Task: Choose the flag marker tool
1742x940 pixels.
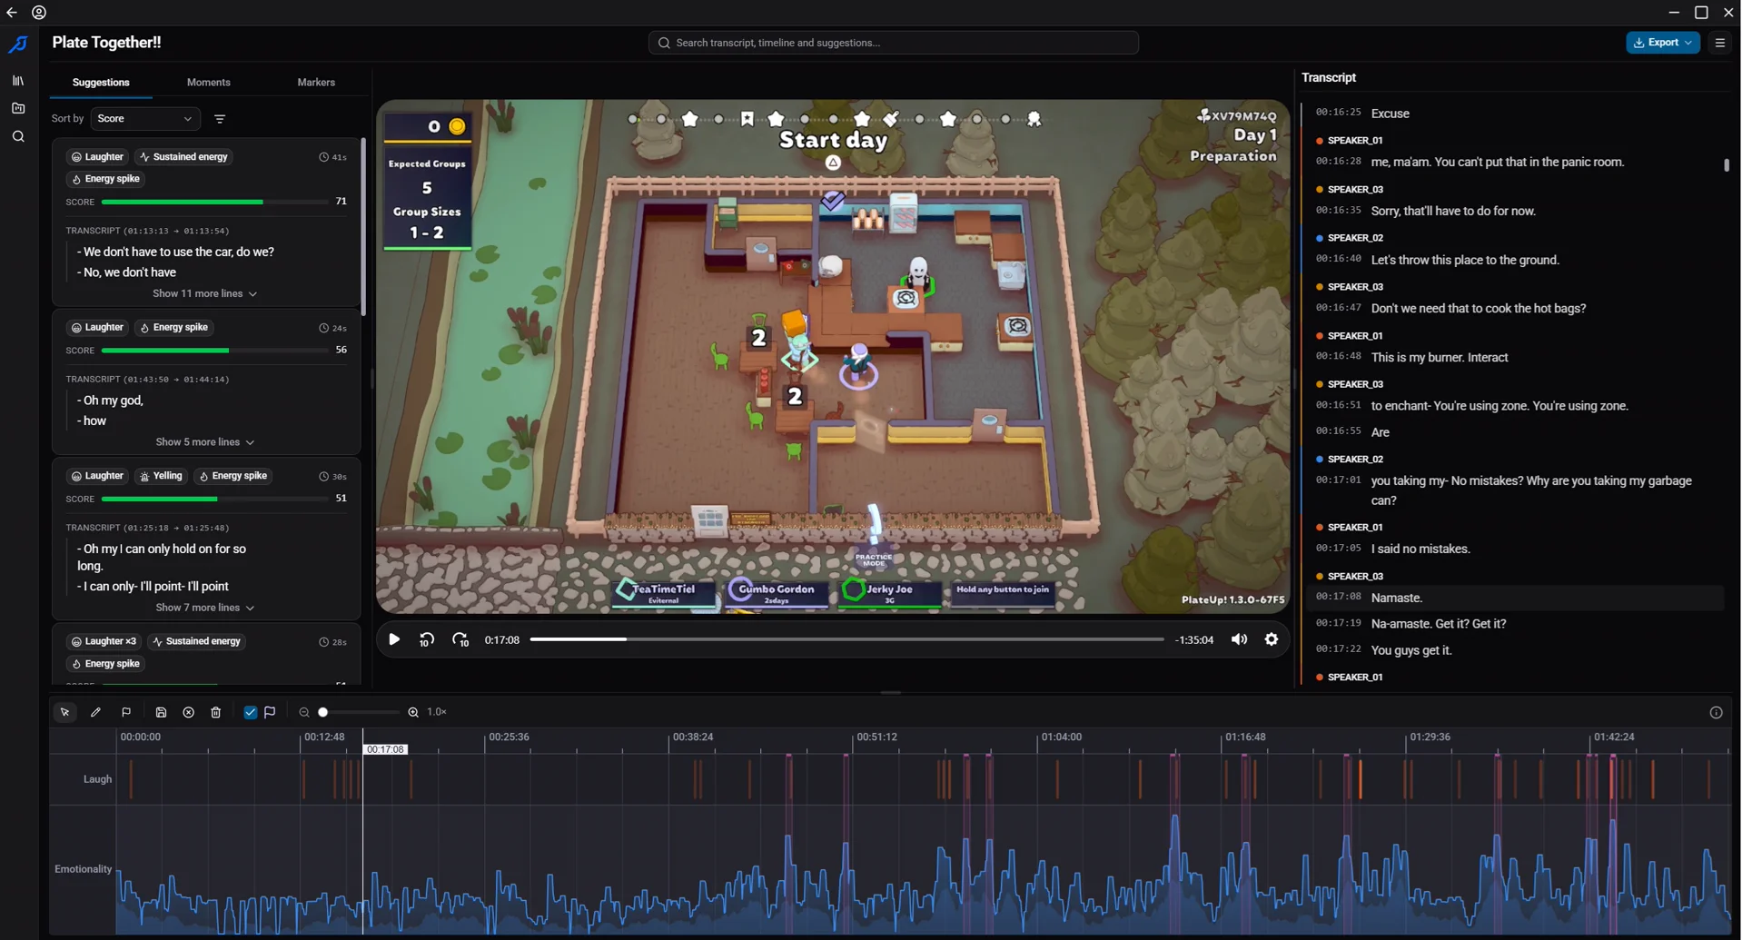Action: (x=126, y=713)
